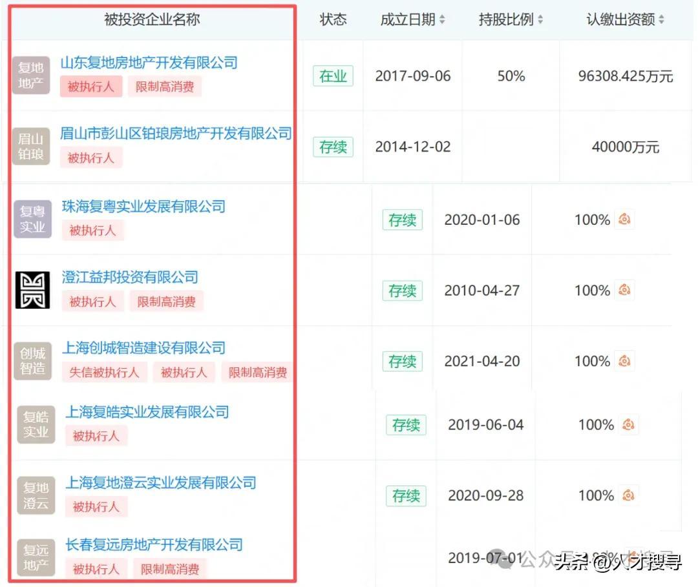The width and height of the screenshot is (698, 587).
Task: Click date cell 2010-04-27
Action: coord(482,291)
